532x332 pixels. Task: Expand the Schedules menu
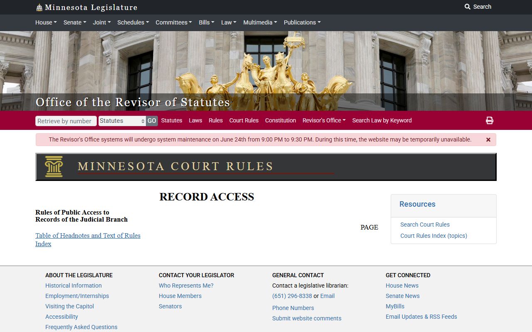pyautogui.click(x=133, y=22)
